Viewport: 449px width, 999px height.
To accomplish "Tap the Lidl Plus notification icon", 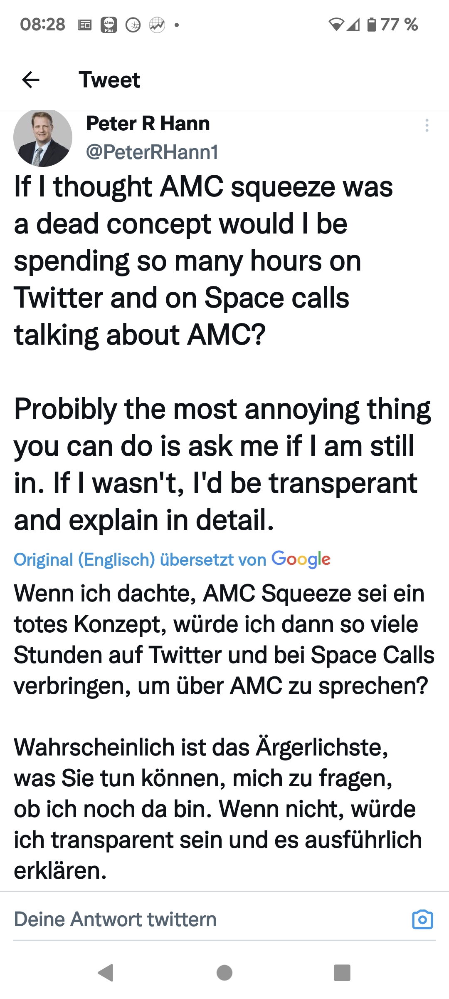I will (109, 25).
